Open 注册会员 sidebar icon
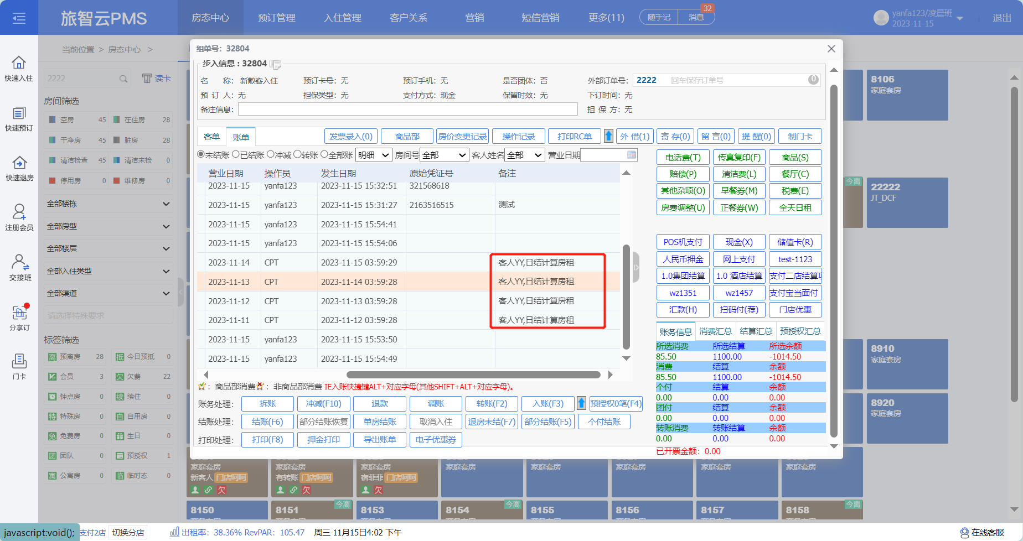The image size is (1023, 541). 19,217
